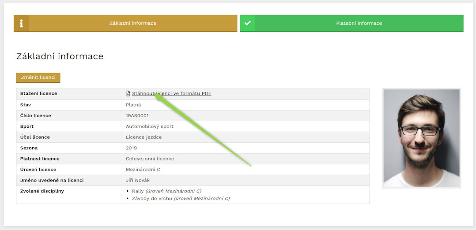Open the Platební informace tab

(359, 23)
